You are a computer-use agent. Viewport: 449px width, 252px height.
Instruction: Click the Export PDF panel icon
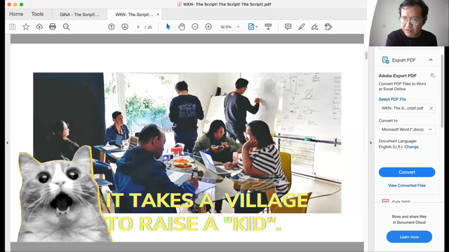[x=385, y=60]
